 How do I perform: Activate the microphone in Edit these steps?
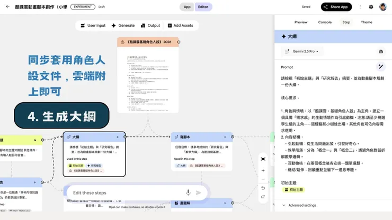coord(188,192)
